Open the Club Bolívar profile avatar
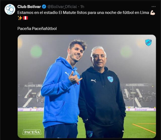The width and height of the screenshot is (161, 140). coord(10,9)
